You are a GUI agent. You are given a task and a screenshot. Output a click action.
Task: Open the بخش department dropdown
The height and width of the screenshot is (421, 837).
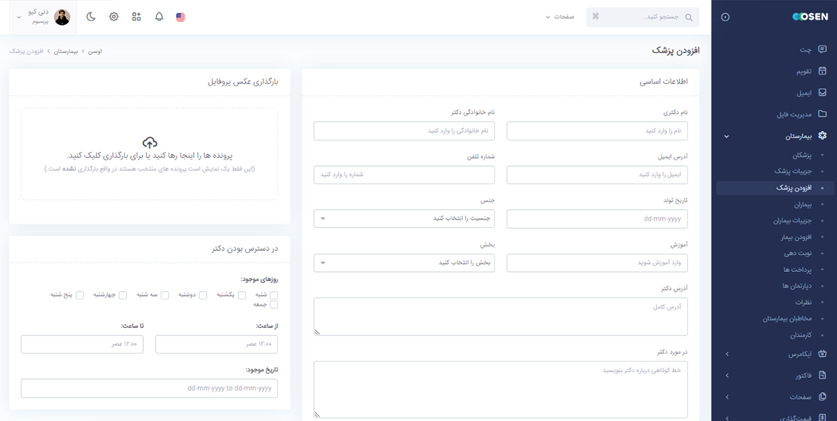[404, 263]
